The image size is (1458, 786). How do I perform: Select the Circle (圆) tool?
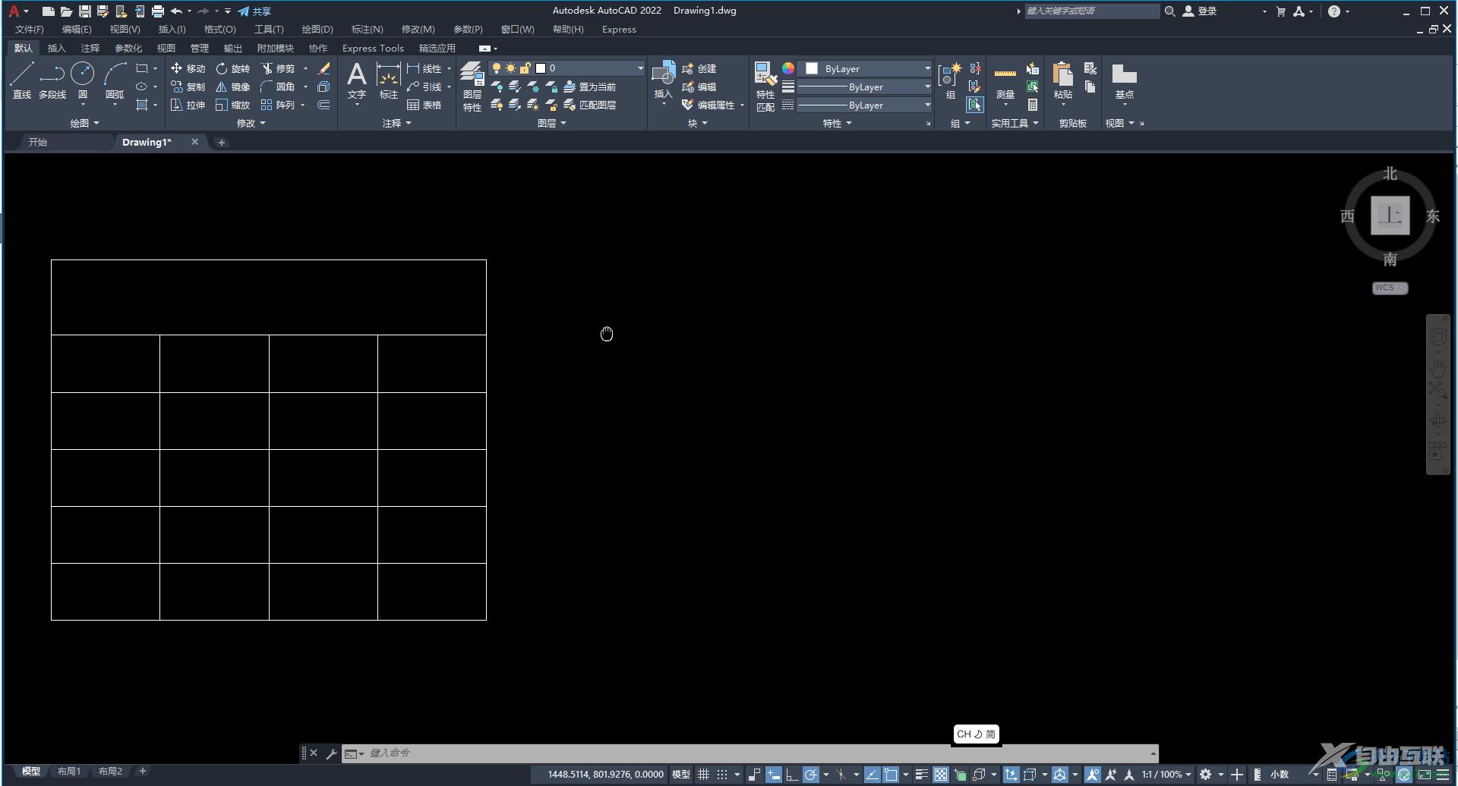(83, 80)
